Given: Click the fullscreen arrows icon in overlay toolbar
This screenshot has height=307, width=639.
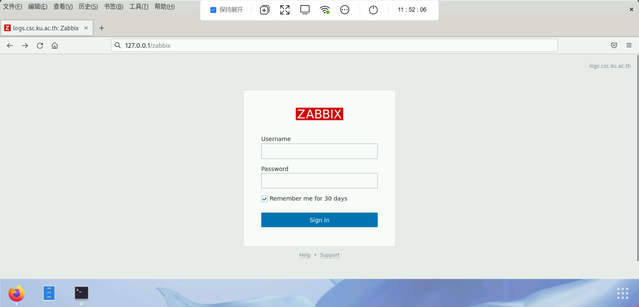Looking at the screenshot, I should 285,10.
